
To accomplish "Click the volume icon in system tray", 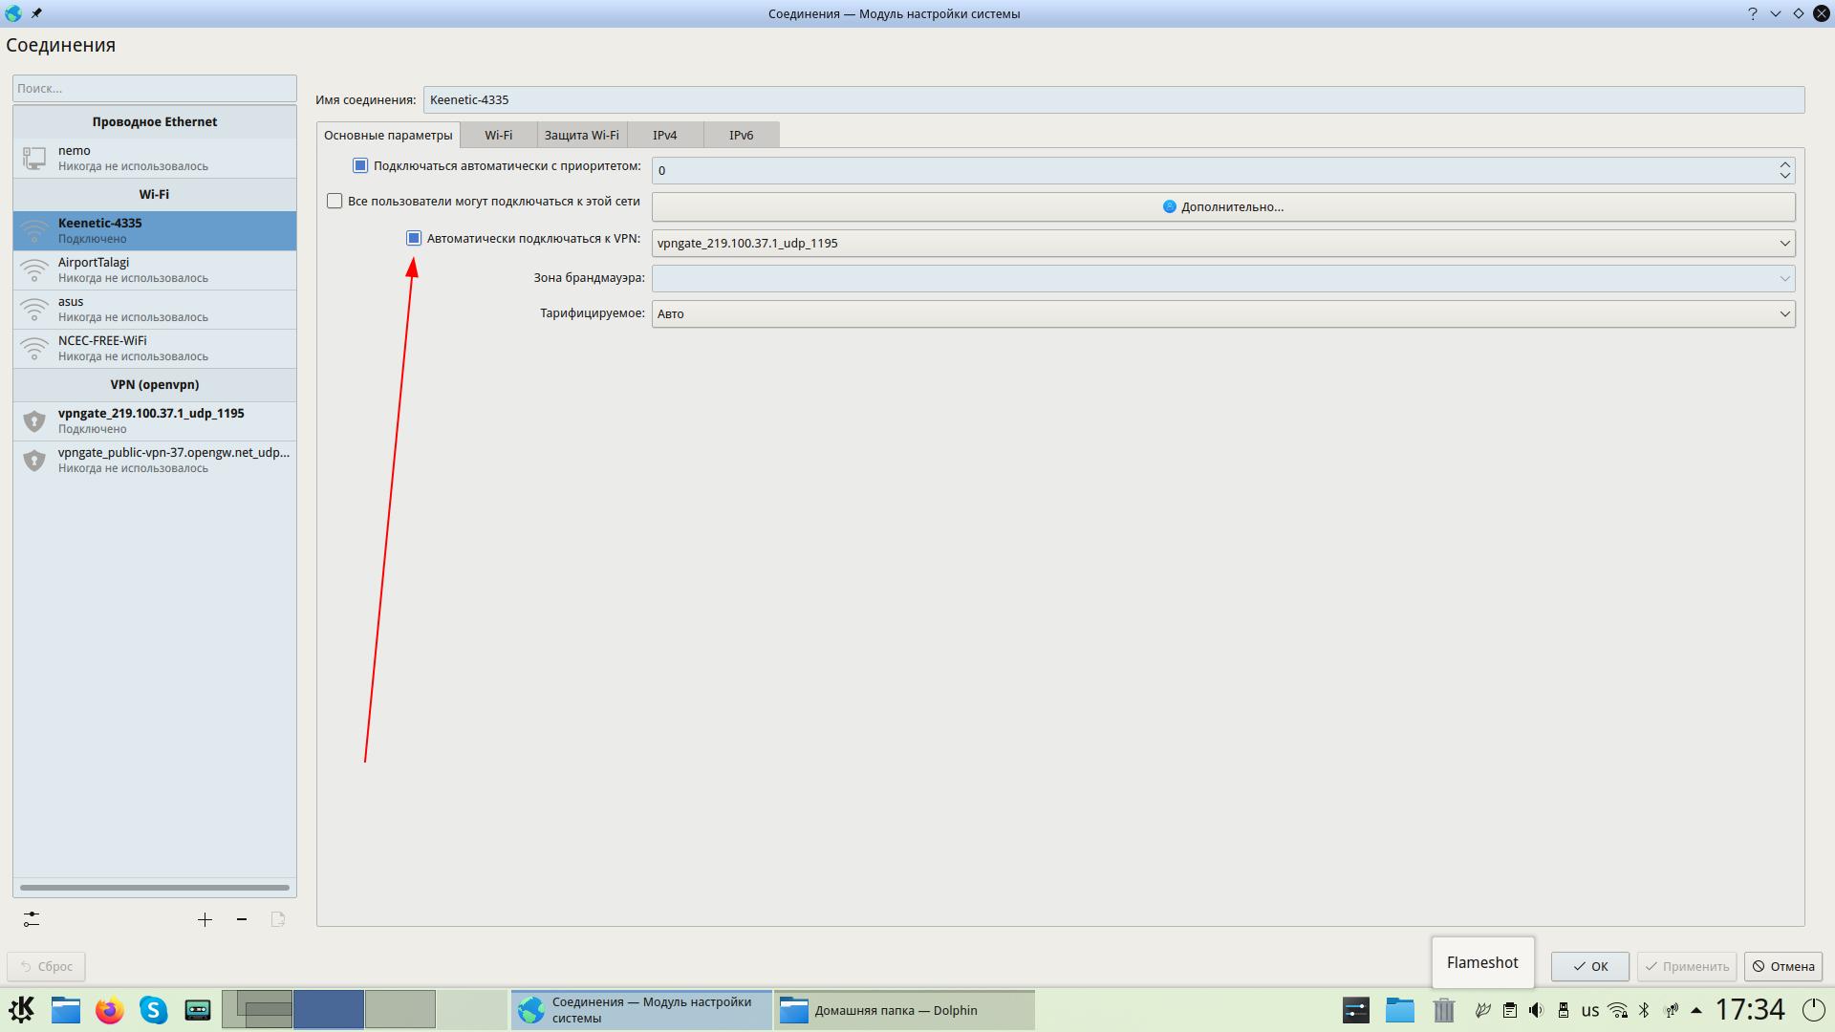I will click(x=1536, y=1010).
